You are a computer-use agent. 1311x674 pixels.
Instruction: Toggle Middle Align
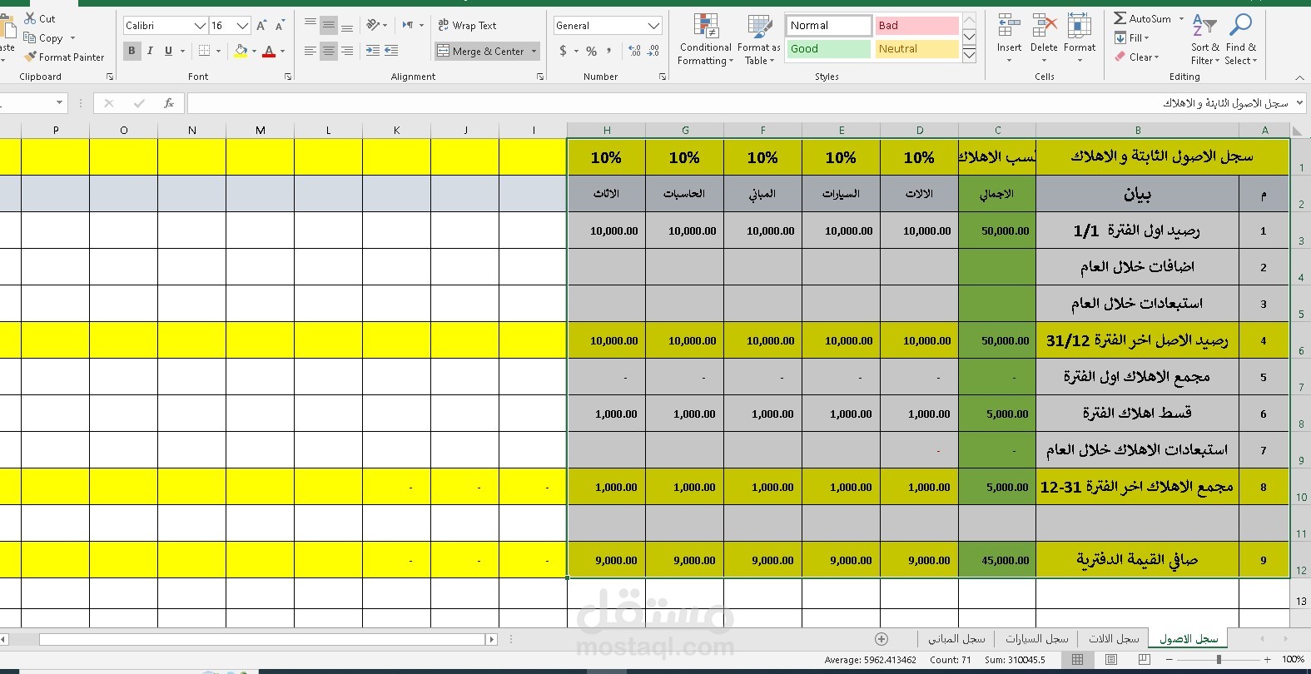click(329, 25)
